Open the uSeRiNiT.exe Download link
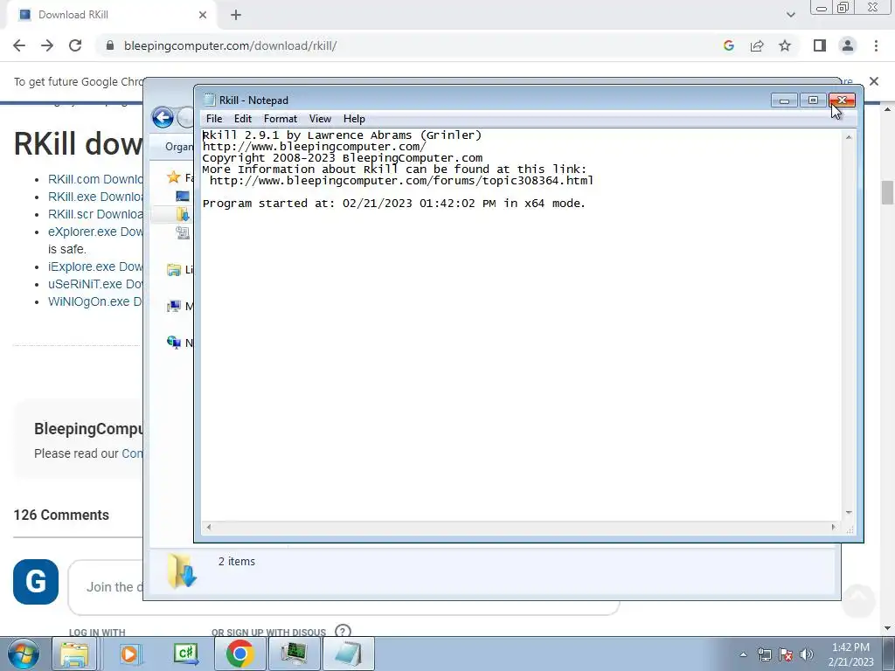895x671 pixels. point(95,284)
